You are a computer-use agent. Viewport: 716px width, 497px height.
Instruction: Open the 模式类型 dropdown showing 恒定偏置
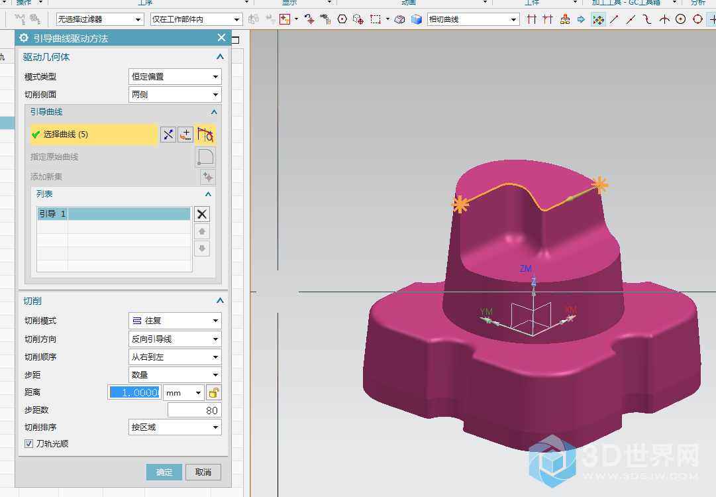175,77
